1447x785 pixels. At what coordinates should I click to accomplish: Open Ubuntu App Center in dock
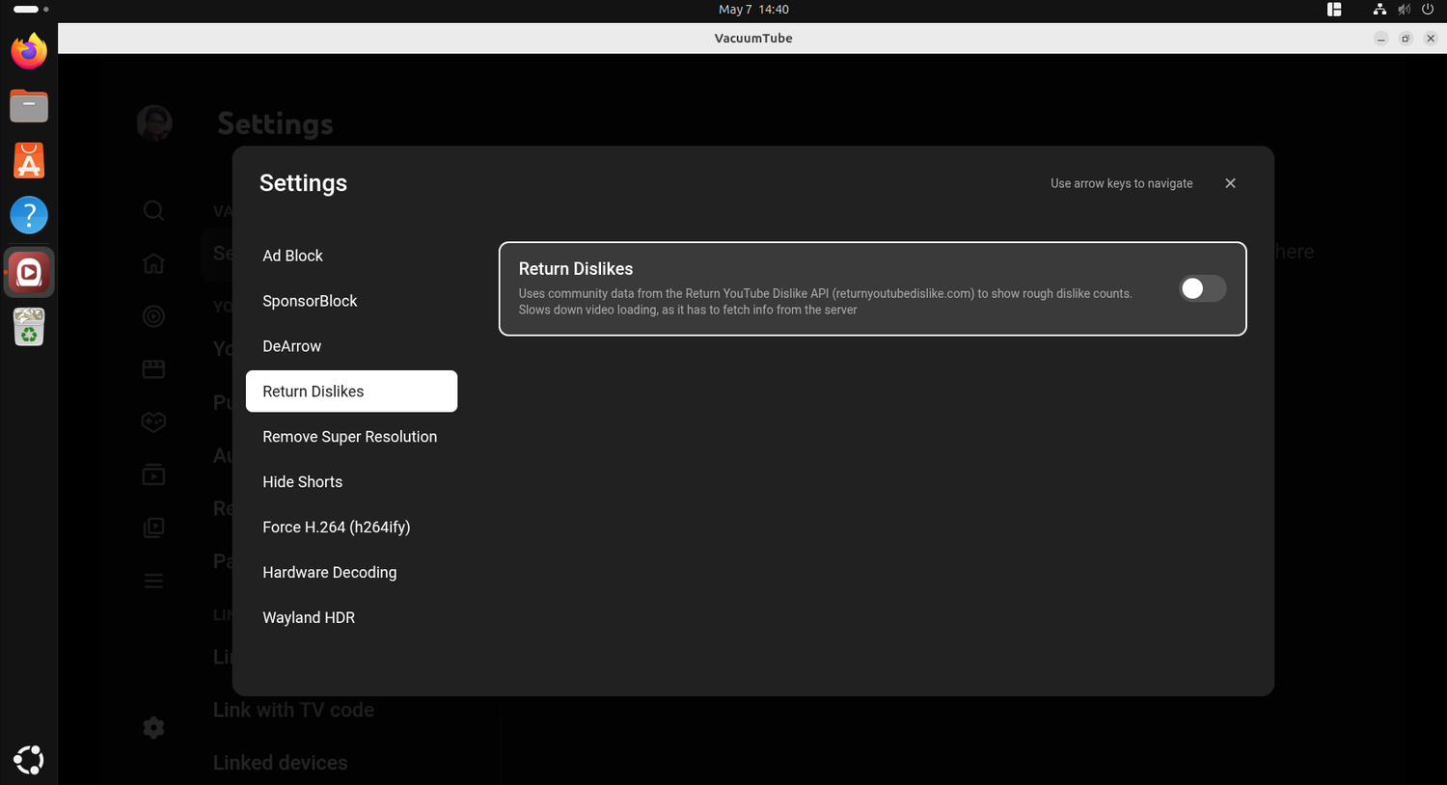click(29, 160)
